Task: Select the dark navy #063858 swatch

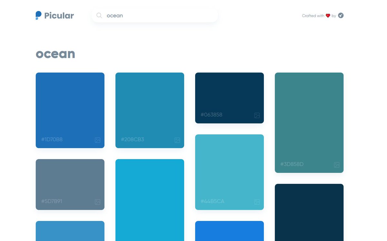Action: pos(229,98)
